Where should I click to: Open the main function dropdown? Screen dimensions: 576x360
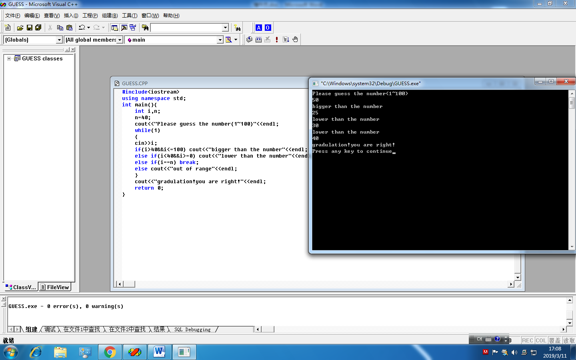(220, 40)
